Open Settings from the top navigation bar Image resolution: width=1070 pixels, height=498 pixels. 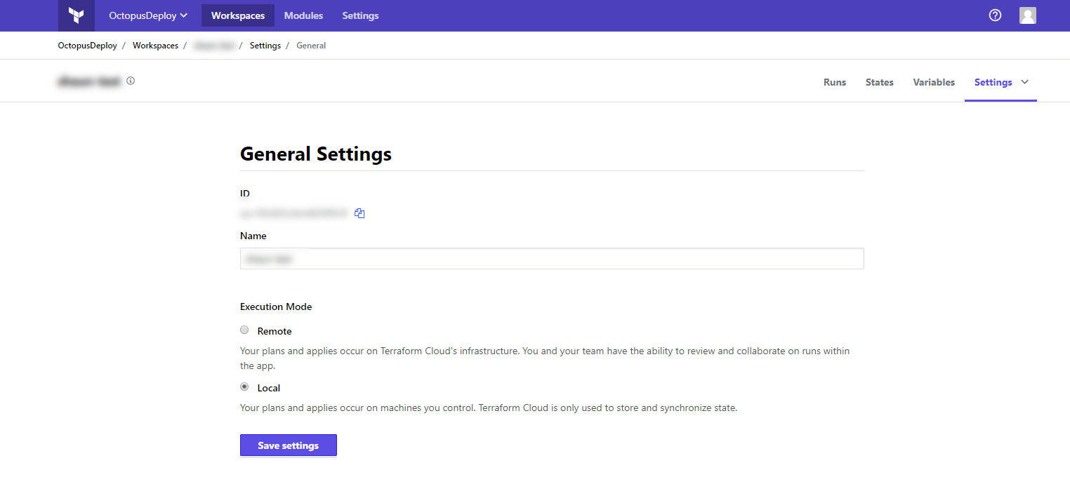coord(360,15)
